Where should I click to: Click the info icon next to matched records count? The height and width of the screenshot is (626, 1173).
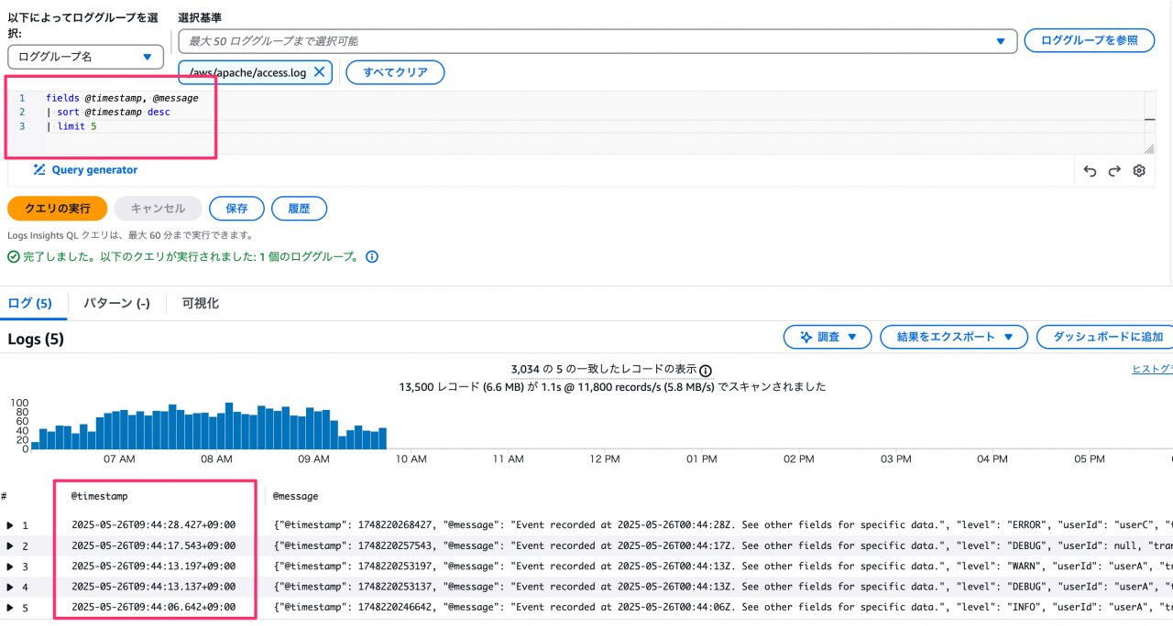(x=706, y=371)
